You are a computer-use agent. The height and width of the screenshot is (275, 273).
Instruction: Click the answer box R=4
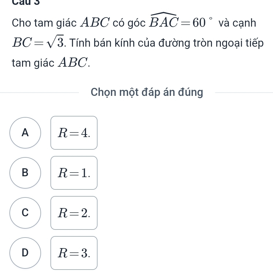74,133
